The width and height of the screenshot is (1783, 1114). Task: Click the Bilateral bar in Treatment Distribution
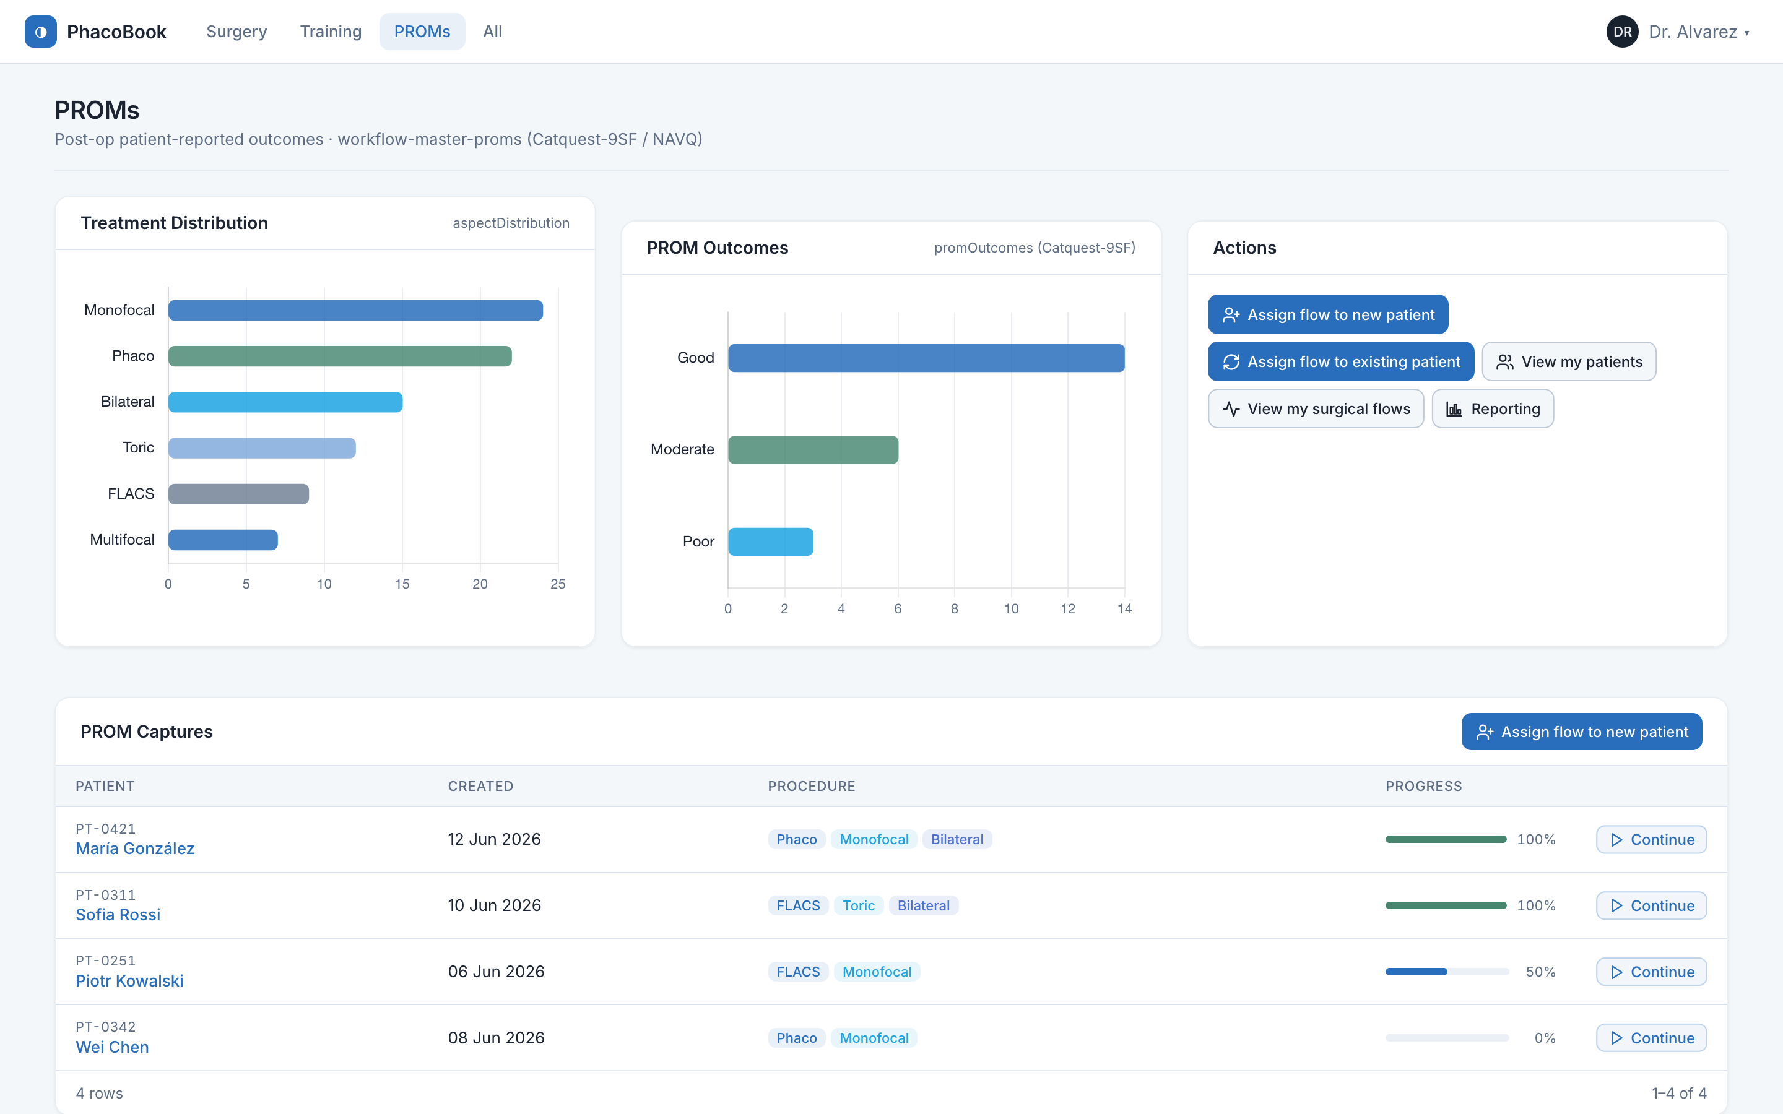[285, 402]
